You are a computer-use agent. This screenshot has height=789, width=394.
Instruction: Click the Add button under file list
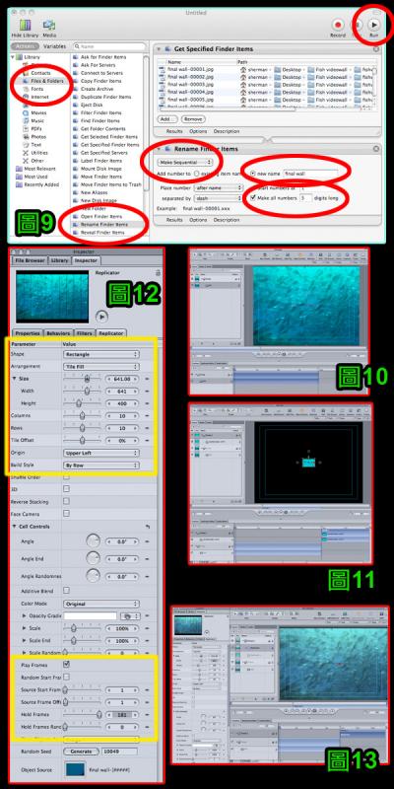pyautogui.click(x=166, y=119)
